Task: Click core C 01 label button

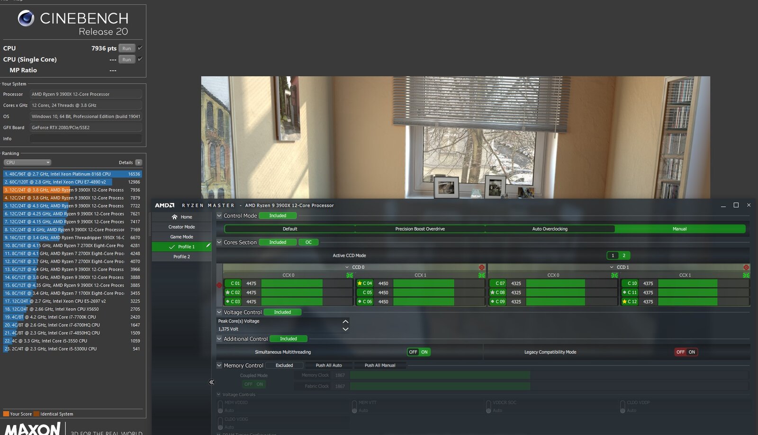Action: point(233,283)
